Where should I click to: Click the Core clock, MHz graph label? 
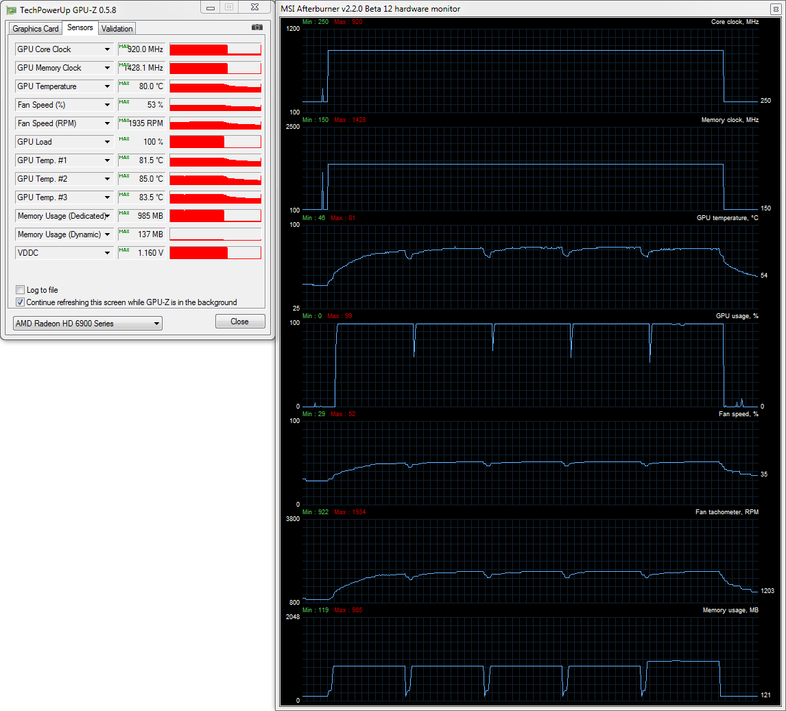[735, 22]
